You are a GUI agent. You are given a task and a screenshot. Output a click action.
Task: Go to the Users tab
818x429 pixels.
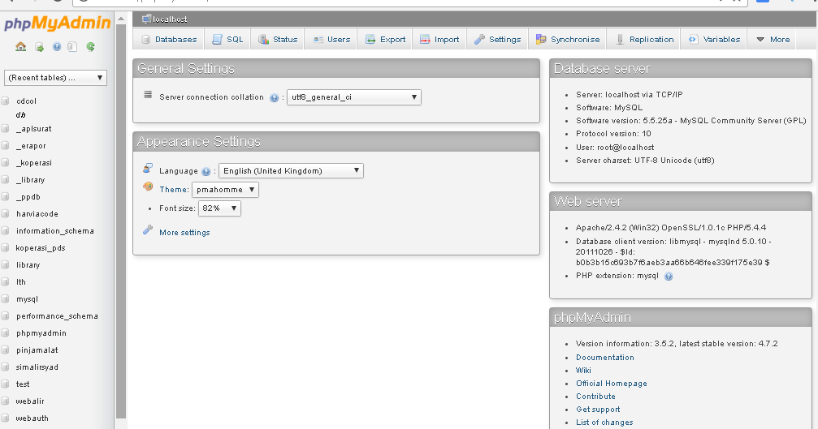coord(331,40)
